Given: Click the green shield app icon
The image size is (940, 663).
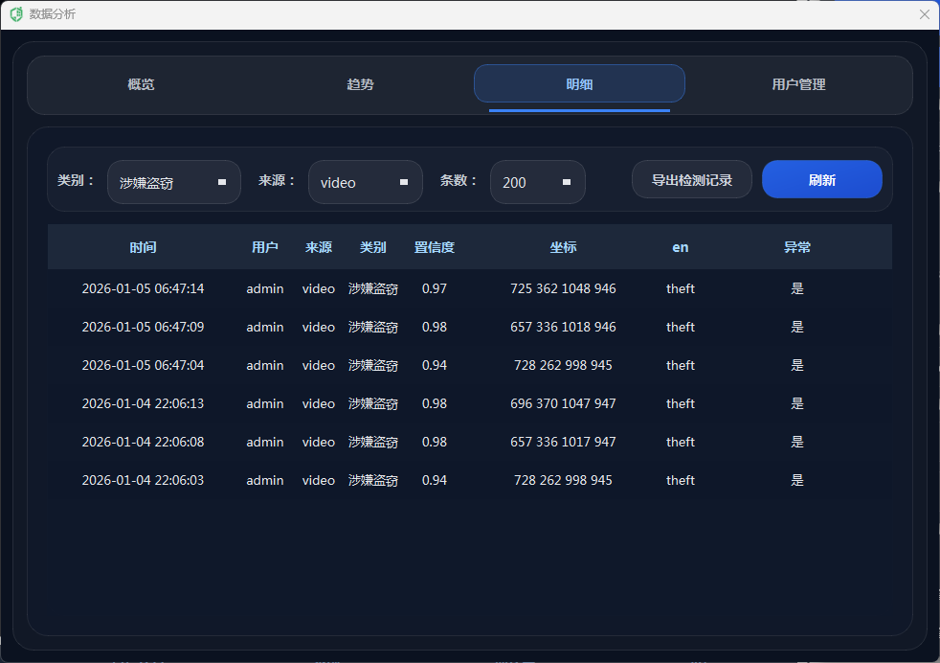Looking at the screenshot, I should point(16,14).
